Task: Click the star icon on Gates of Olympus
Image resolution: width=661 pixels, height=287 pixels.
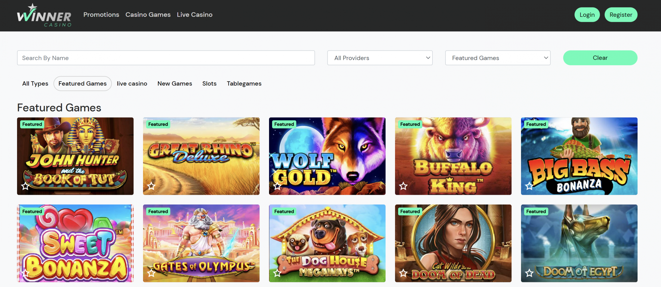Action: (151, 273)
